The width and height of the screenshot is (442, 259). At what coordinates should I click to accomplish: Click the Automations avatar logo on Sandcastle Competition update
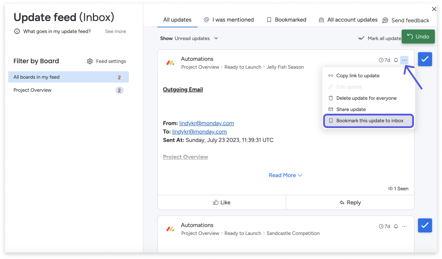click(170, 229)
